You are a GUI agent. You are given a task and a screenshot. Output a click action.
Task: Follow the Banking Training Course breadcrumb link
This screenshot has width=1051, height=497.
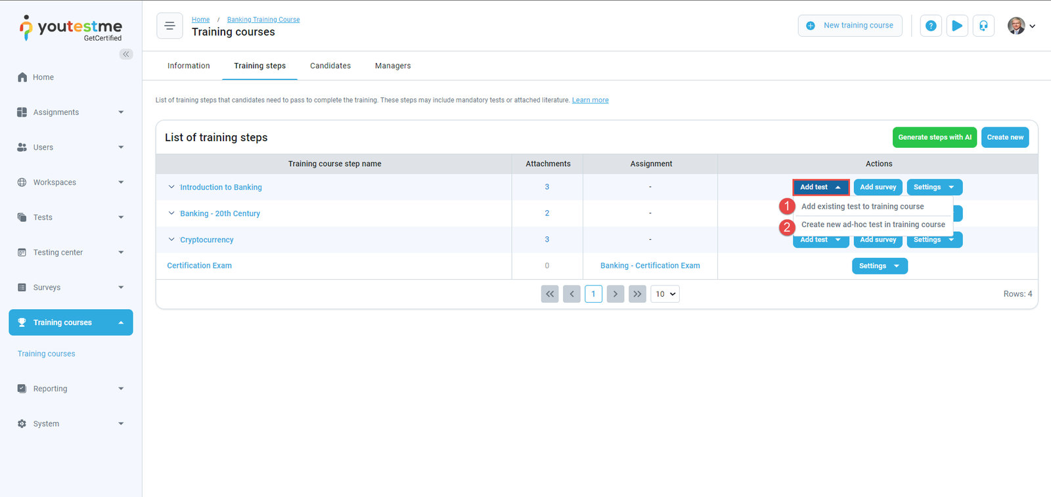pos(263,20)
